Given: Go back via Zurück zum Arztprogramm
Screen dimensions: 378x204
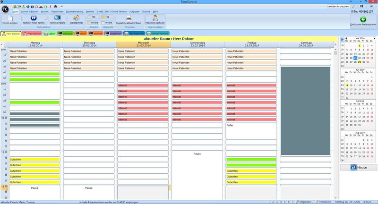Looking at the screenshot, I should click(363, 19).
